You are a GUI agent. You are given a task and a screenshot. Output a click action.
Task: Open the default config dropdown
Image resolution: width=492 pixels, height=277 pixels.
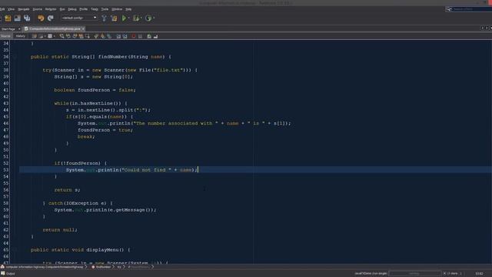[79, 18]
